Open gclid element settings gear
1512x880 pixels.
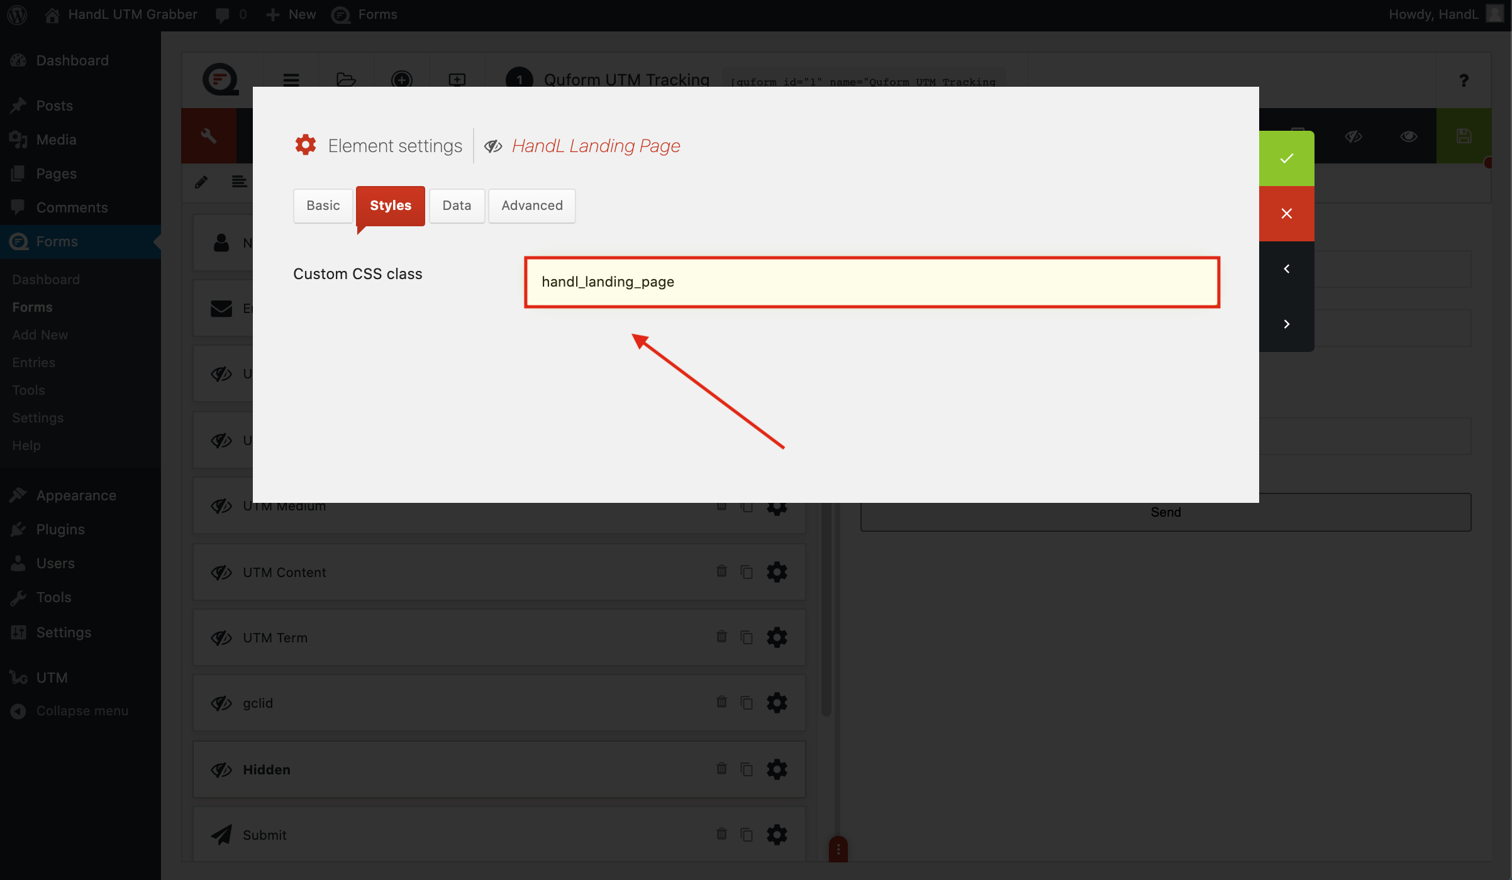point(777,703)
